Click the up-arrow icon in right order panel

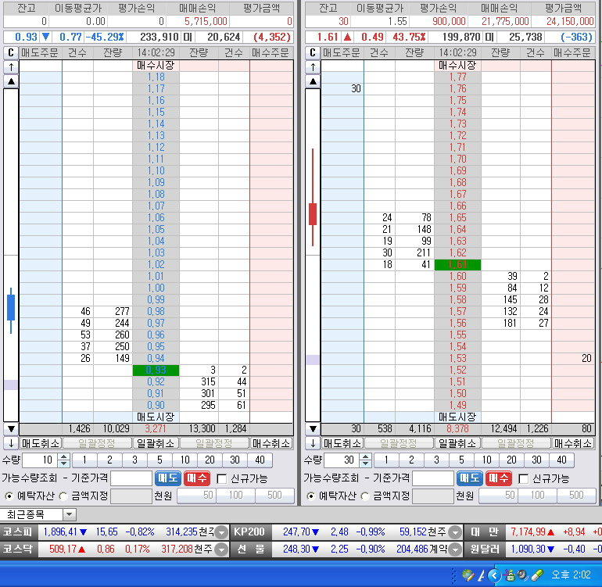click(x=313, y=66)
